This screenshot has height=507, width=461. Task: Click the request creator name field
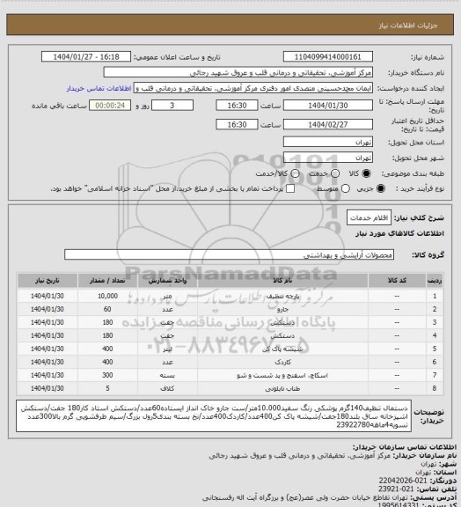[x=253, y=88]
